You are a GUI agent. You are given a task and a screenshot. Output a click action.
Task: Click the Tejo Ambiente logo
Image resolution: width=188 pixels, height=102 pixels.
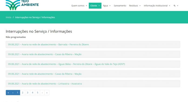click(22, 5)
